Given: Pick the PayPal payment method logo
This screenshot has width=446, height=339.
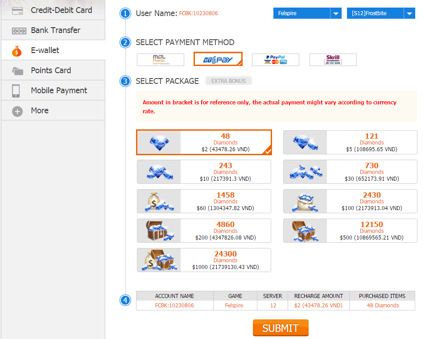Looking at the screenshot, I should point(275,60).
